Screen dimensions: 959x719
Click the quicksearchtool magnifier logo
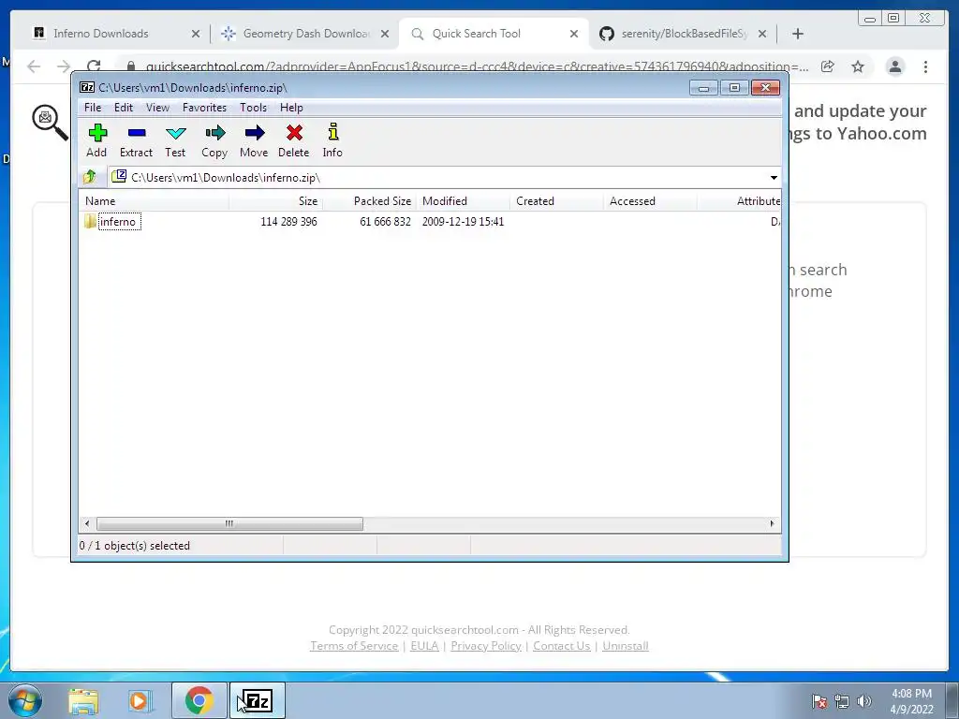50,123
